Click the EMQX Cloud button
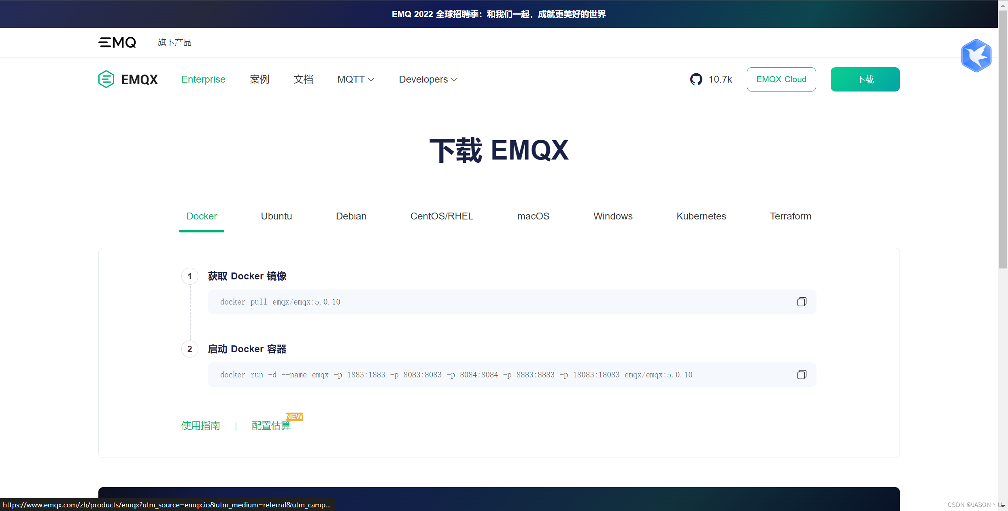Image resolution: width=1008 pixels, height=511 pixels. [781, 79]
